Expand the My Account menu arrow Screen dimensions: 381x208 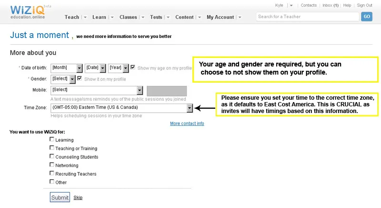coord(240,17)
